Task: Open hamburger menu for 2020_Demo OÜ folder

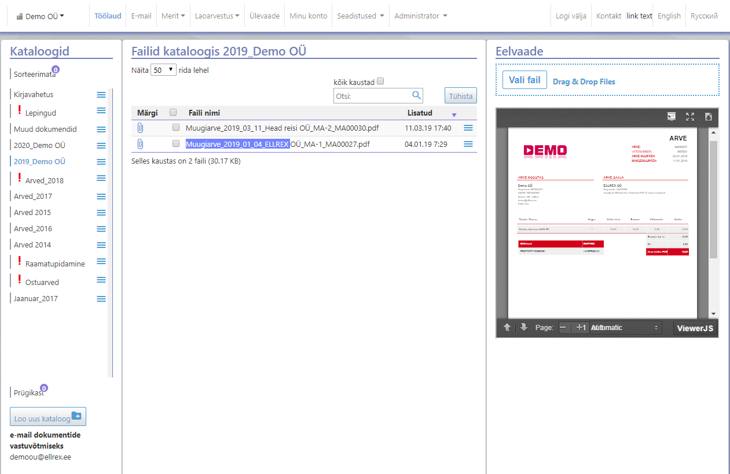Action: point(101,146)
